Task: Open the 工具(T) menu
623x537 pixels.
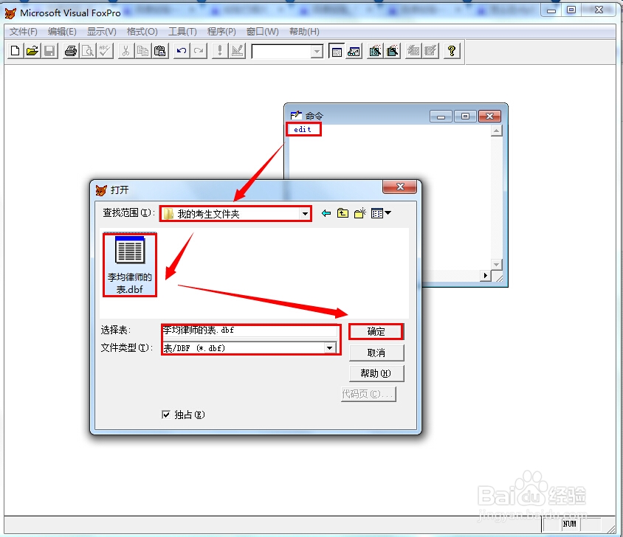Action: click(x=182, y=32)
